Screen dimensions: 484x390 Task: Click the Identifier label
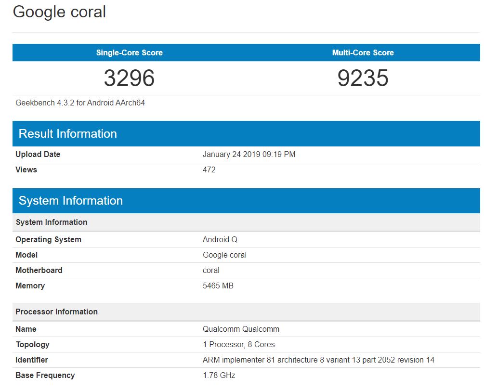pos(32,360)
